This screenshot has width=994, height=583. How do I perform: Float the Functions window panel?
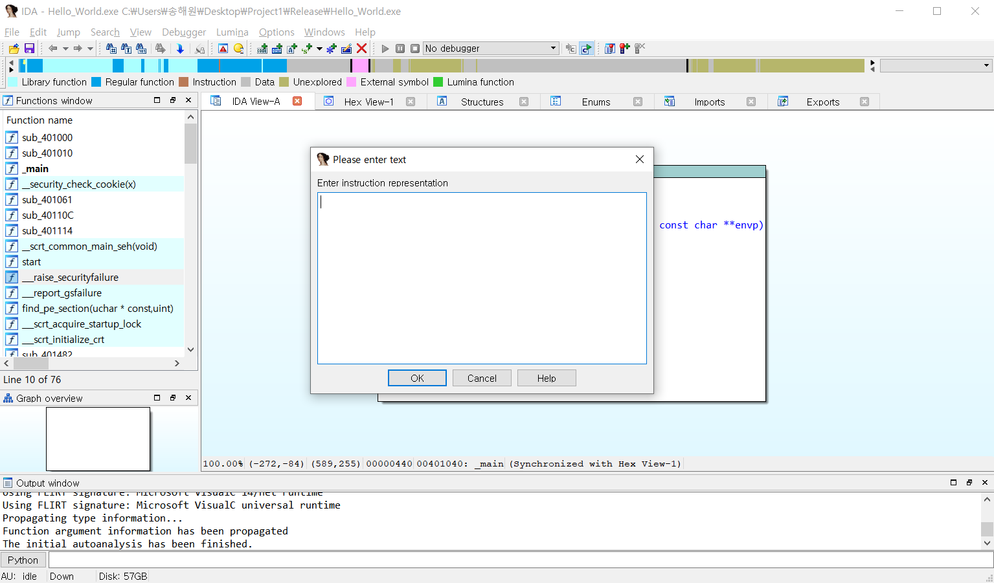point(173,100)
